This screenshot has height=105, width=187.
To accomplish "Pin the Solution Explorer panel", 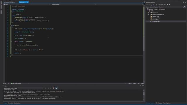I will 184,2.
